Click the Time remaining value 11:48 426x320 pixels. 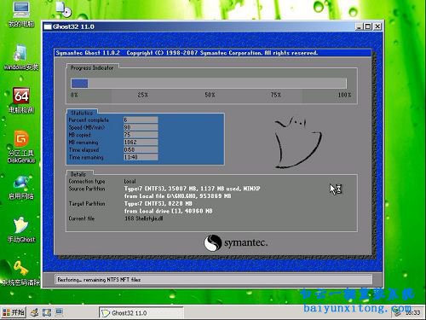click(141, 157)
